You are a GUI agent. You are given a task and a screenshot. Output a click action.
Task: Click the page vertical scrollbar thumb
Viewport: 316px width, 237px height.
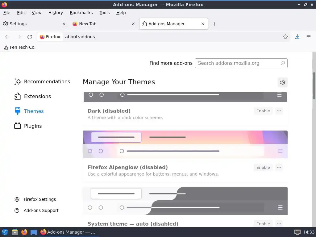[314, 86]
